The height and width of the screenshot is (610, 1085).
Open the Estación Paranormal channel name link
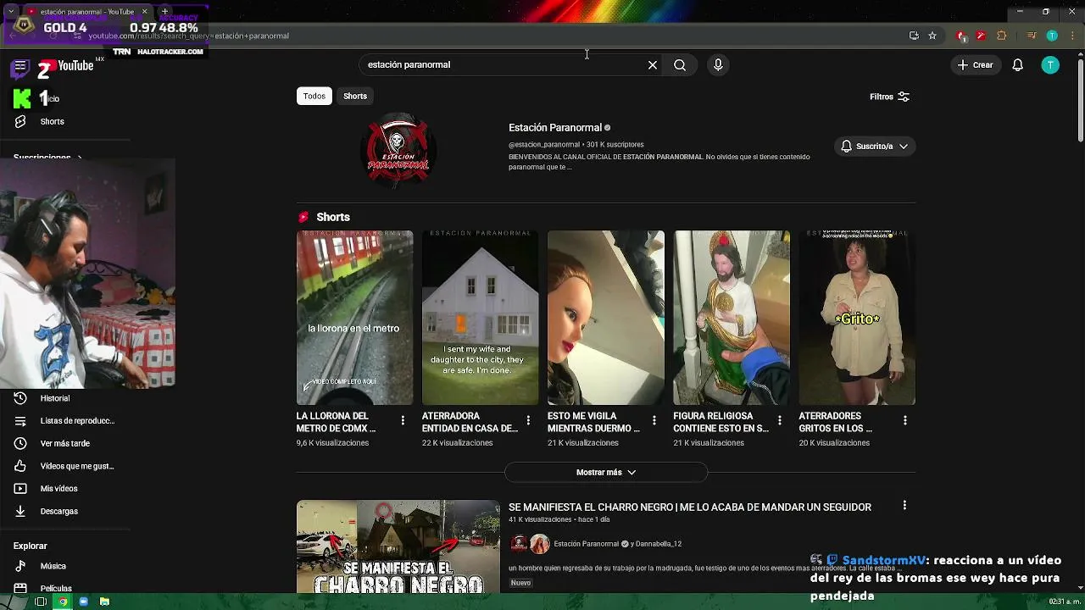coord(555,128)
